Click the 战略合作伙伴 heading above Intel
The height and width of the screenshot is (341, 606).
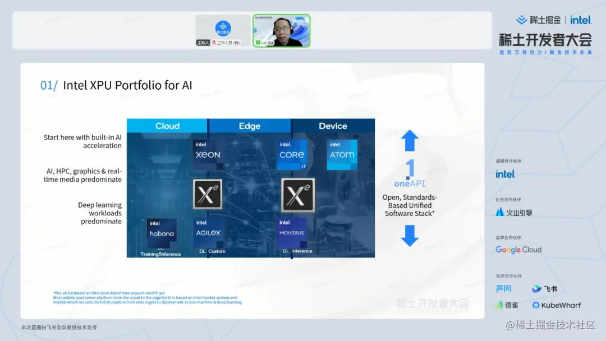508,161
